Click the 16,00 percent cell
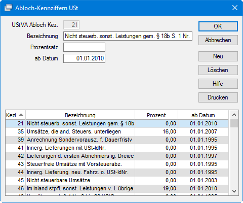Screen dimensions: 243x203 (x=156, y=131)
